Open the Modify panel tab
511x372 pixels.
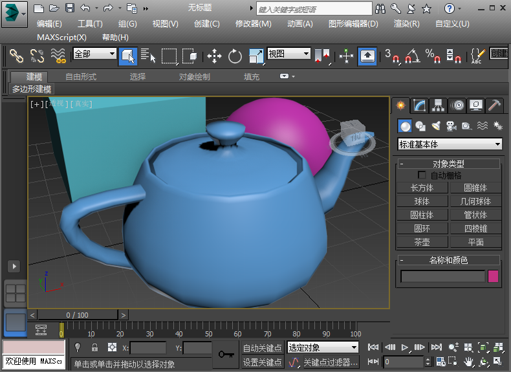[x=420, y=105]
